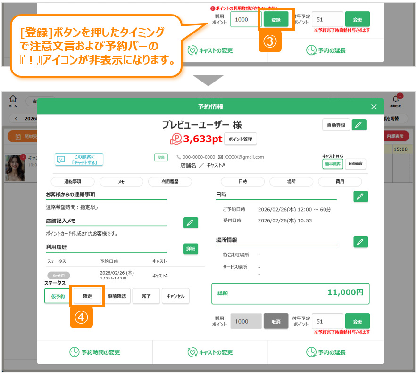This screenshot has height=375, width=417.
Task: Click the edit pencil for 日時 section
Action: [x=360, y=196]
